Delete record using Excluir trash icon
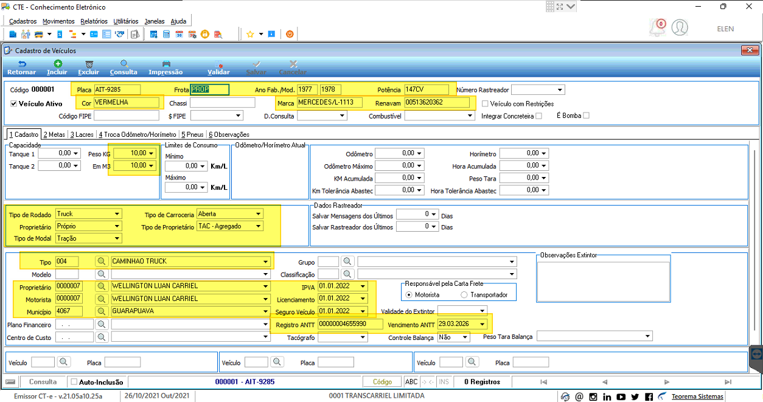The image size is (763, 402). (89, 67)
